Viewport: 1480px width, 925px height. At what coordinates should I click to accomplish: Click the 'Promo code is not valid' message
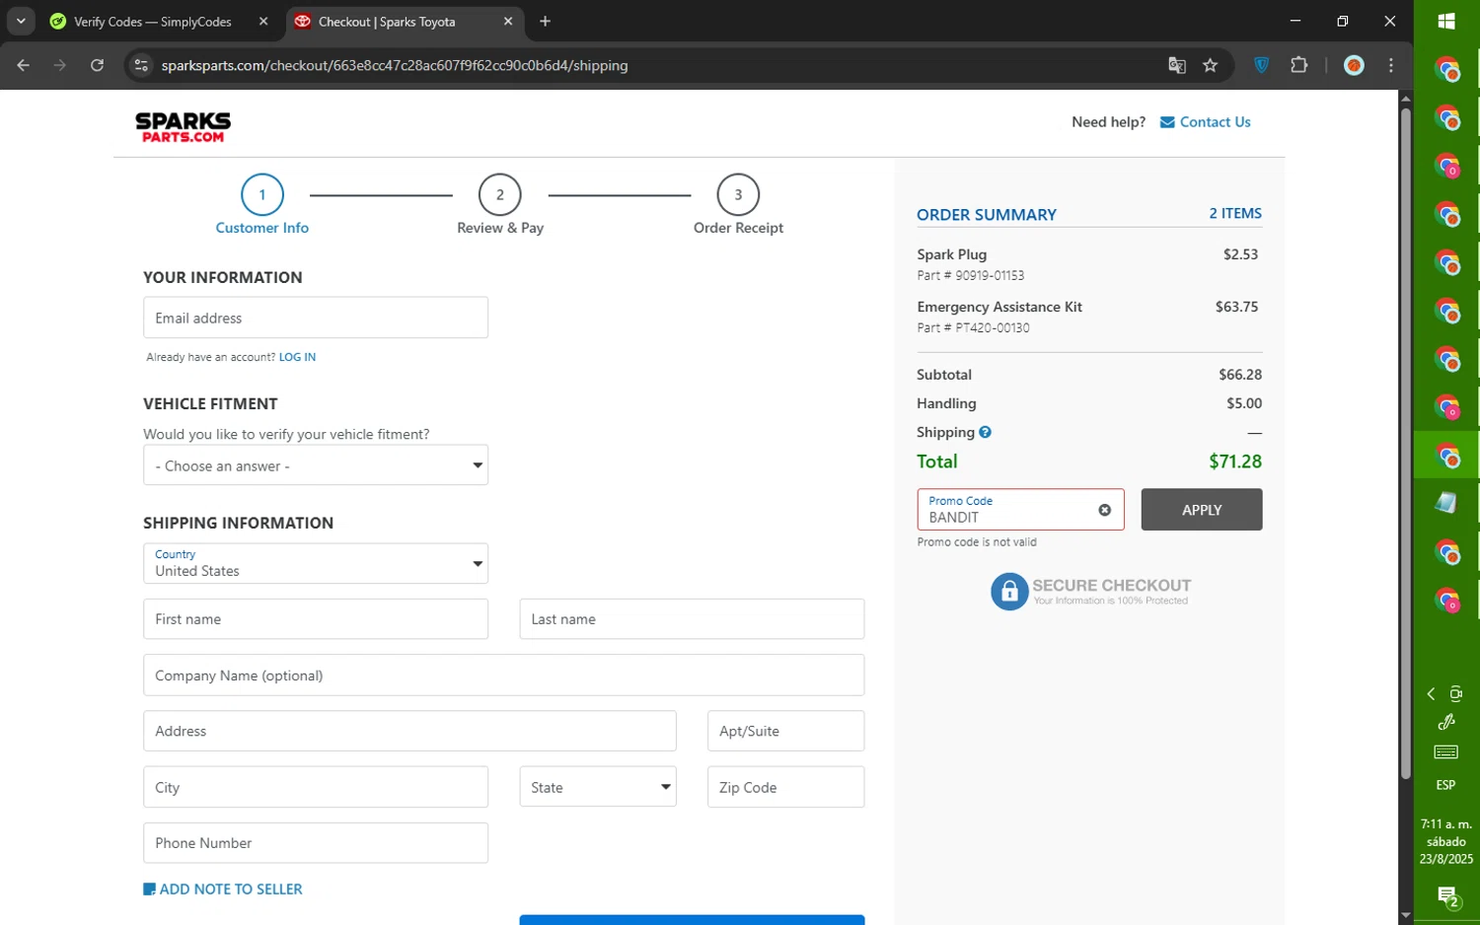977,542
